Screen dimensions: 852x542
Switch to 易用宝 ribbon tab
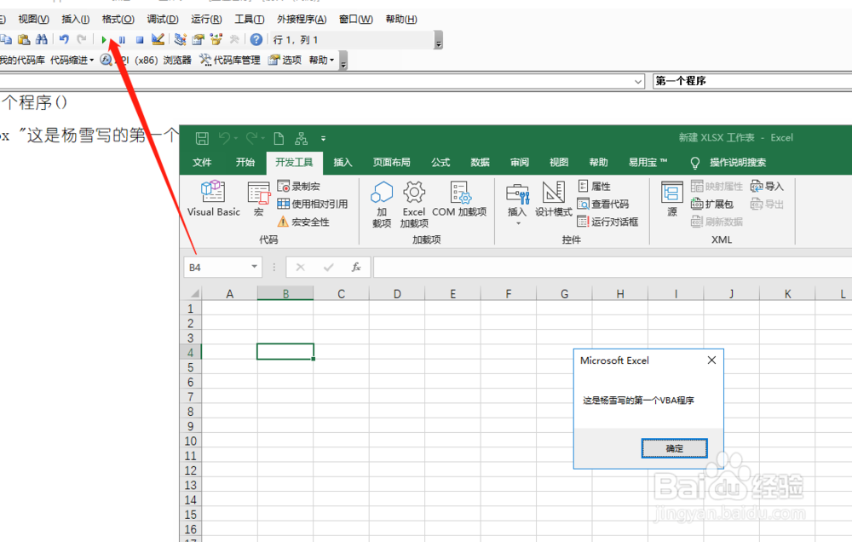[648, 162]
